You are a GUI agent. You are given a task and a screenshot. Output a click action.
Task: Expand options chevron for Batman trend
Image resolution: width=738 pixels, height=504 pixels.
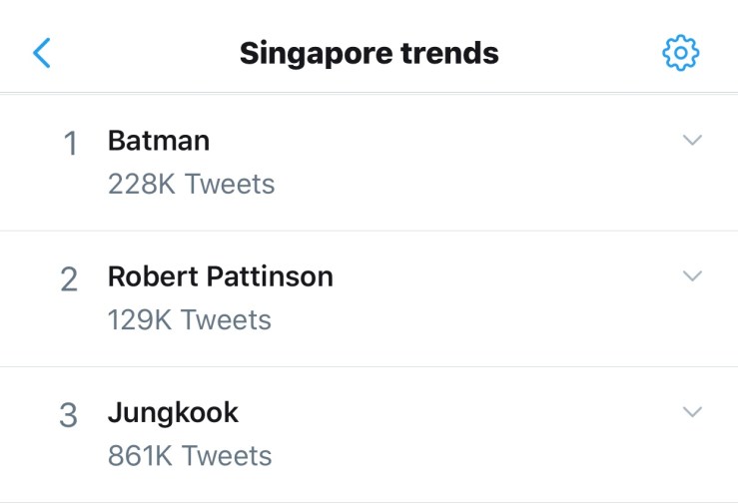(692, 141)
